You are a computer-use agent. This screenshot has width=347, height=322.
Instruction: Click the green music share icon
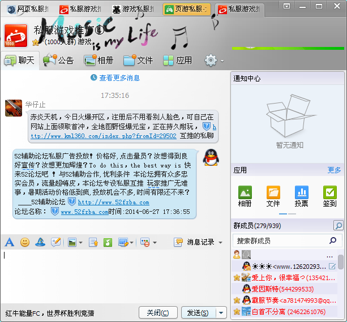pos(108,242)
